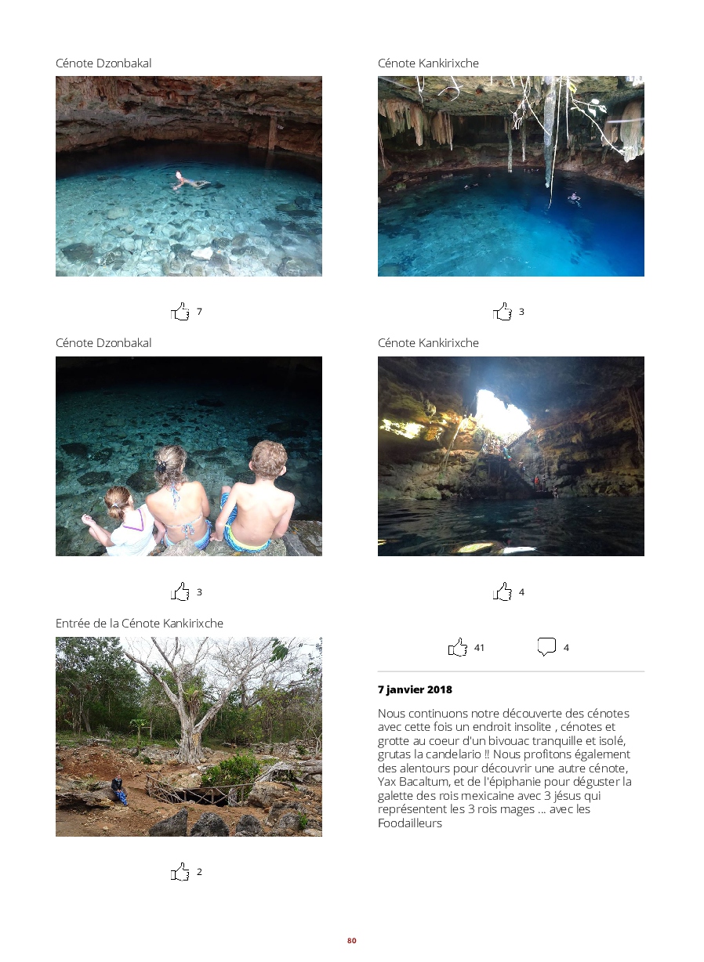The height and width of the screenshot is (962, 704).
Task: Click the 41 likes count
Action: (479, 648)
